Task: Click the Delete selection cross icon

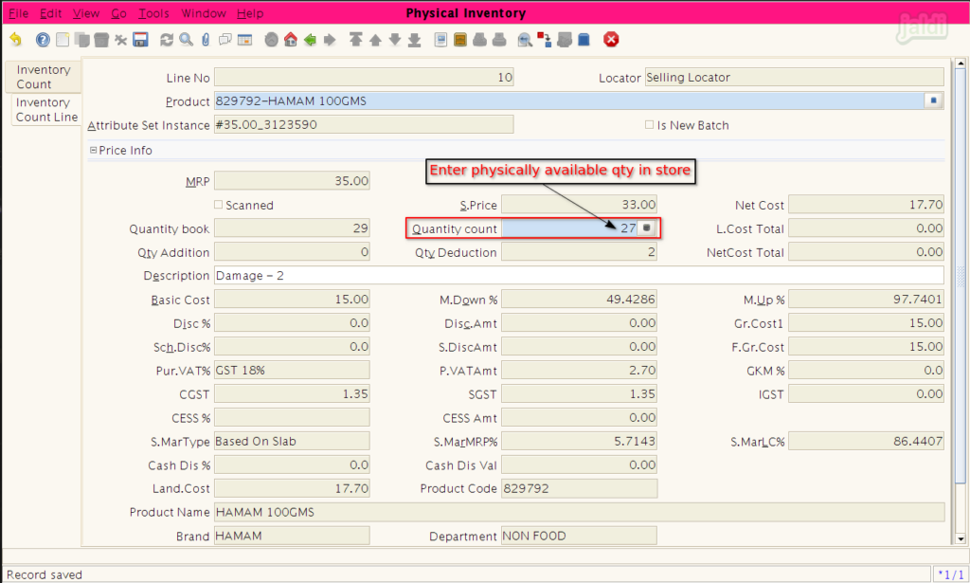Action: (121, 40)
